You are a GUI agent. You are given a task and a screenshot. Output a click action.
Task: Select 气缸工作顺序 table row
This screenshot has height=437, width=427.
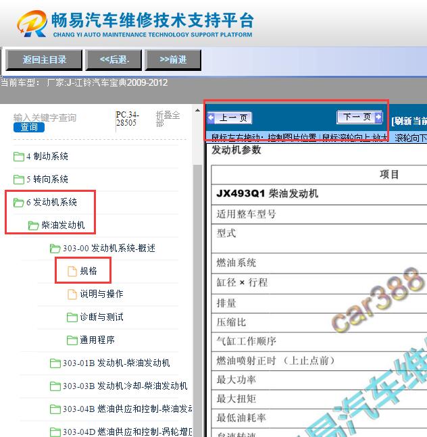tap(319, 342)
